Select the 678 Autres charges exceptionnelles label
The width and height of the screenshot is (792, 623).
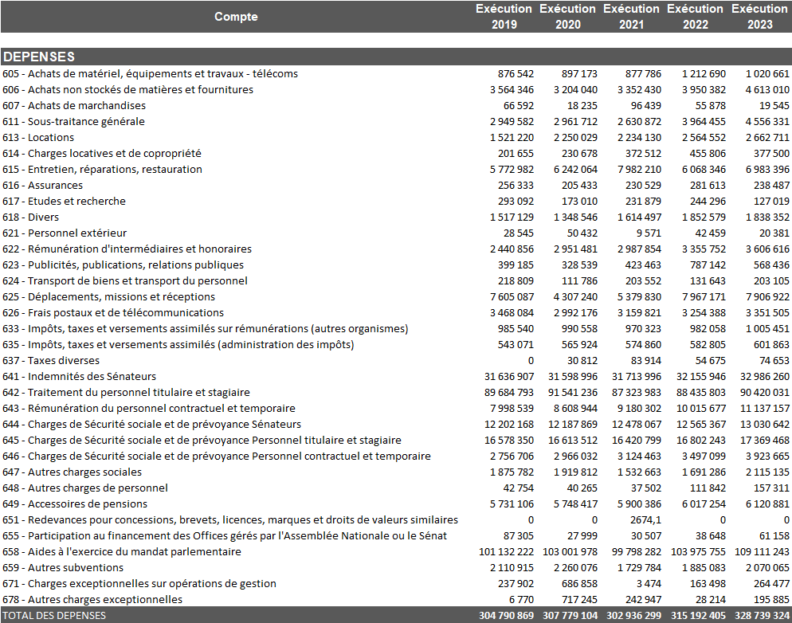point(92,599)
